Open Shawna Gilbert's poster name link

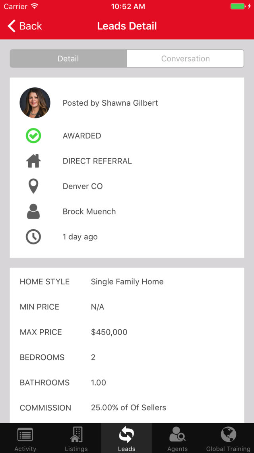click(x=110, y=102)
